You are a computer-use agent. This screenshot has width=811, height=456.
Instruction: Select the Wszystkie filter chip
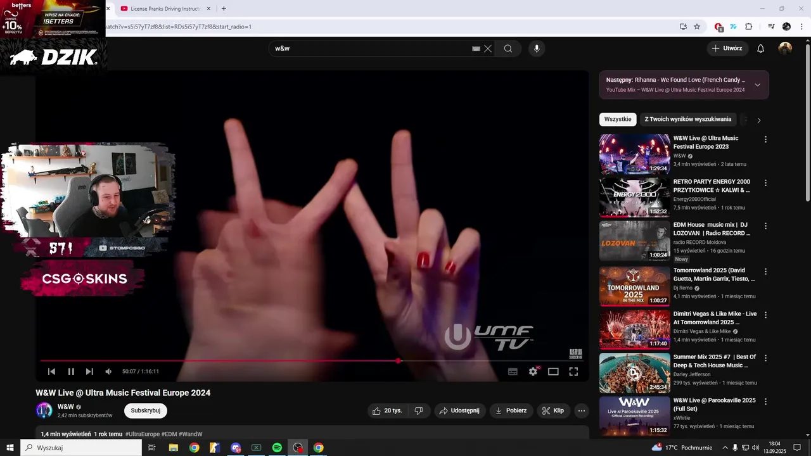pos(618,119)
